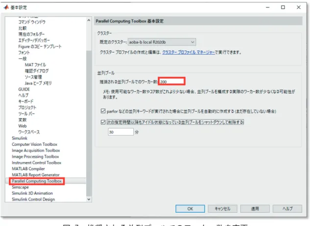Viewport: 310px width, 226px height.
Task: Select Simulink Control Design item
Action: coord(33,199)
